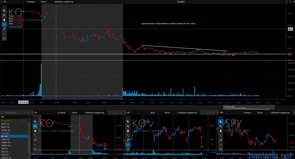
Task: Choose the horizontal line tool in KO daily chart
Action: point(128,145)
